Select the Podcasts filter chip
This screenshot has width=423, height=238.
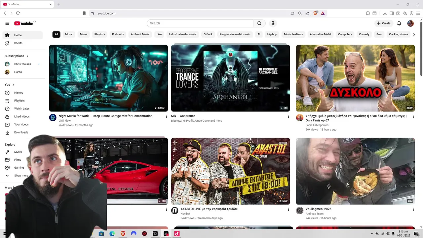118,34
